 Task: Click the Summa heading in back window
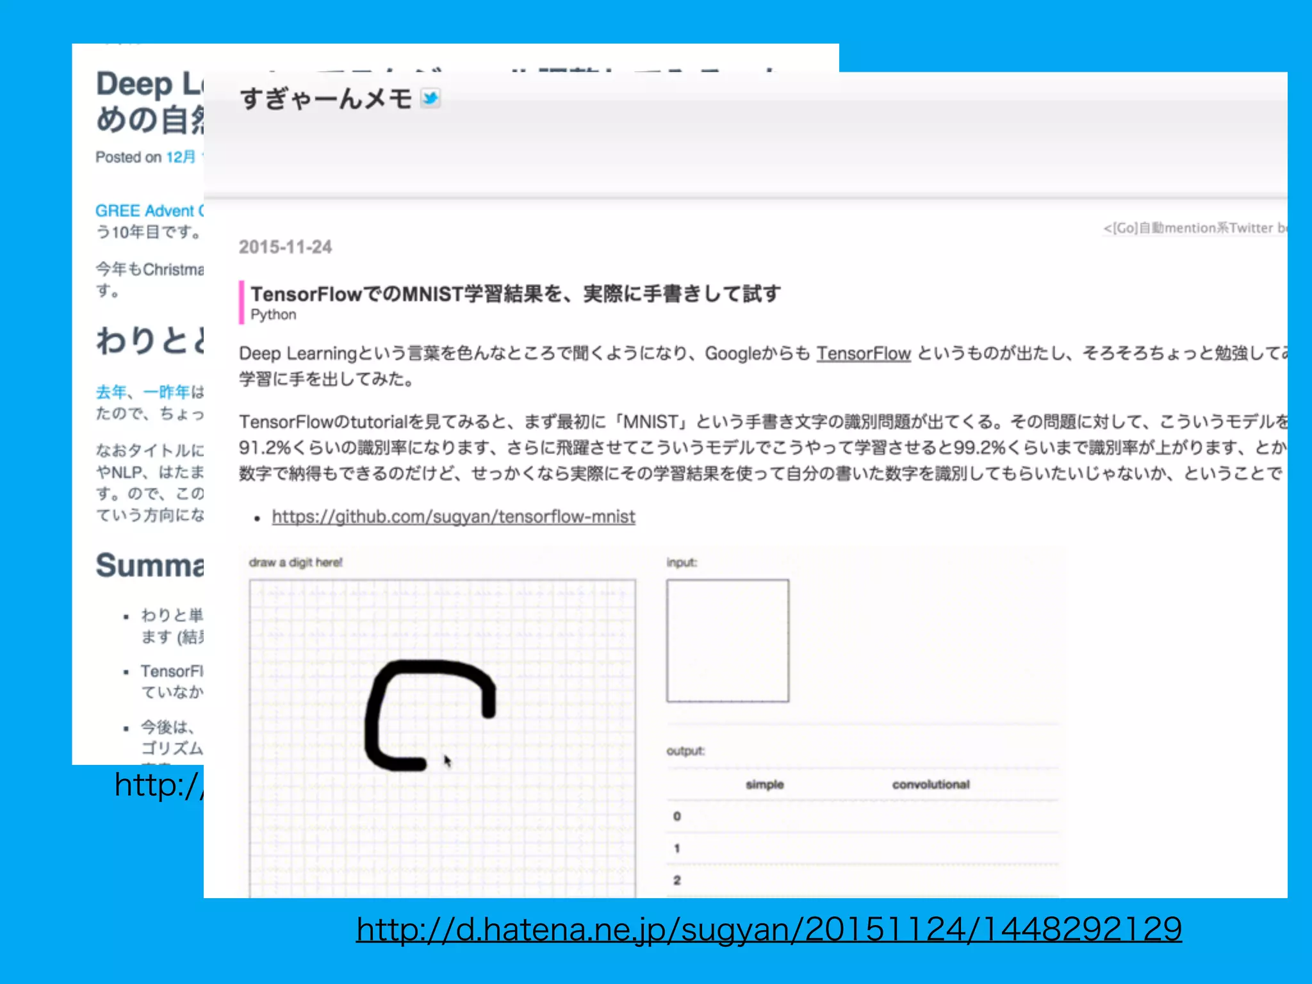click(149, 566)
